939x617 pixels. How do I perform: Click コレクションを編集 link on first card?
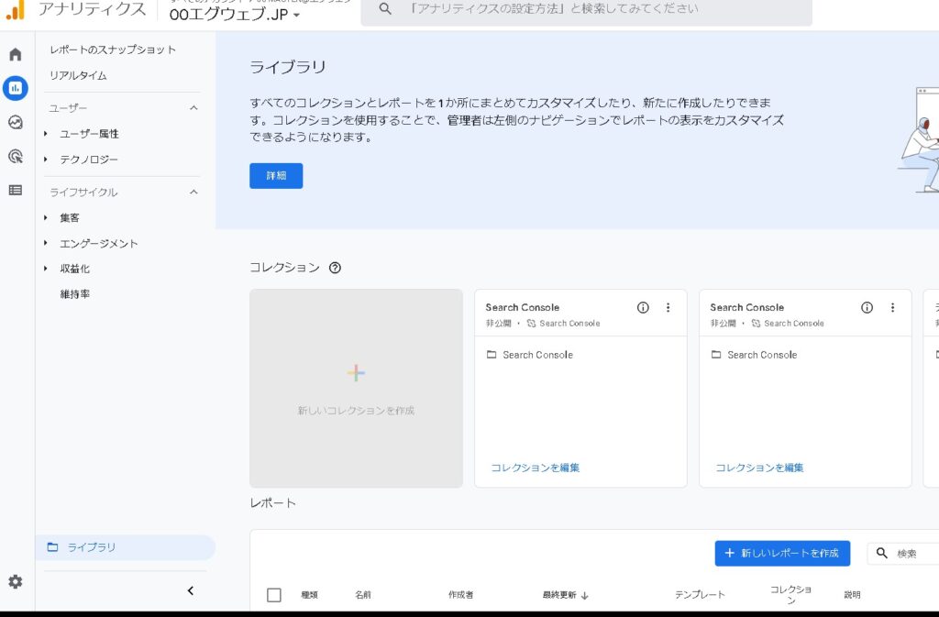tap(536, 468)
